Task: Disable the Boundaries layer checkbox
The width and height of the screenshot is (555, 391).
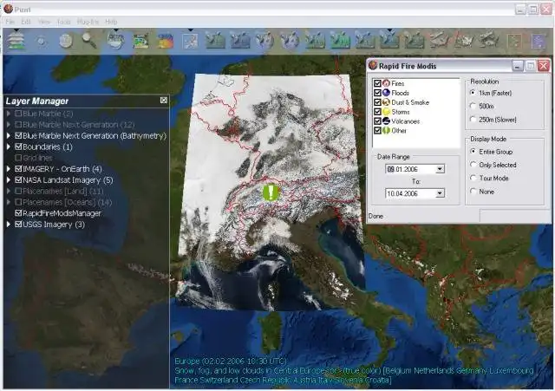Action: [18, 147]
